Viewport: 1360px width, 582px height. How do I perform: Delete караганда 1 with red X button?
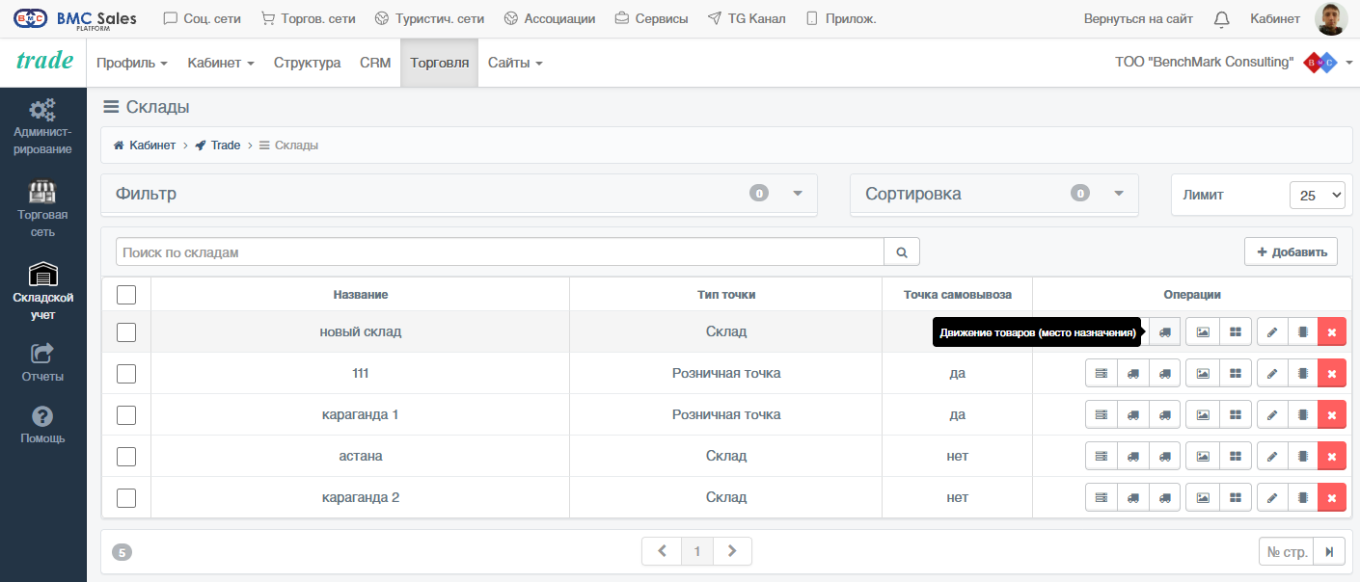pos(1332,414)
